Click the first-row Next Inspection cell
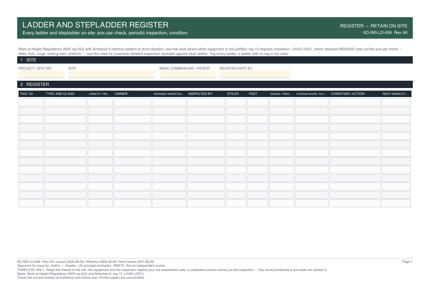This screenshot has width=430, height=304. coord(396,102)
